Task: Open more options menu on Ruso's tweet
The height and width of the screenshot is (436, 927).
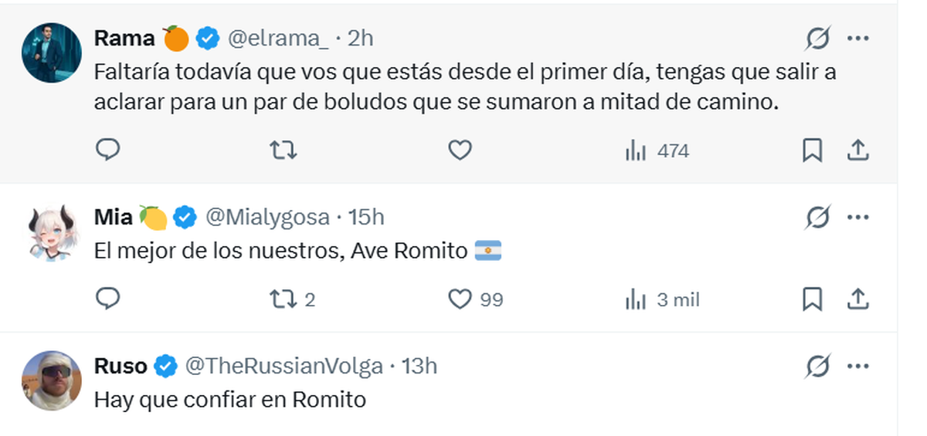Action: pos(858,366)
